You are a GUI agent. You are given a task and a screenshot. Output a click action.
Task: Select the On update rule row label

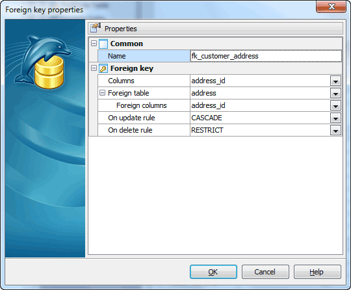tap(131, 118)
